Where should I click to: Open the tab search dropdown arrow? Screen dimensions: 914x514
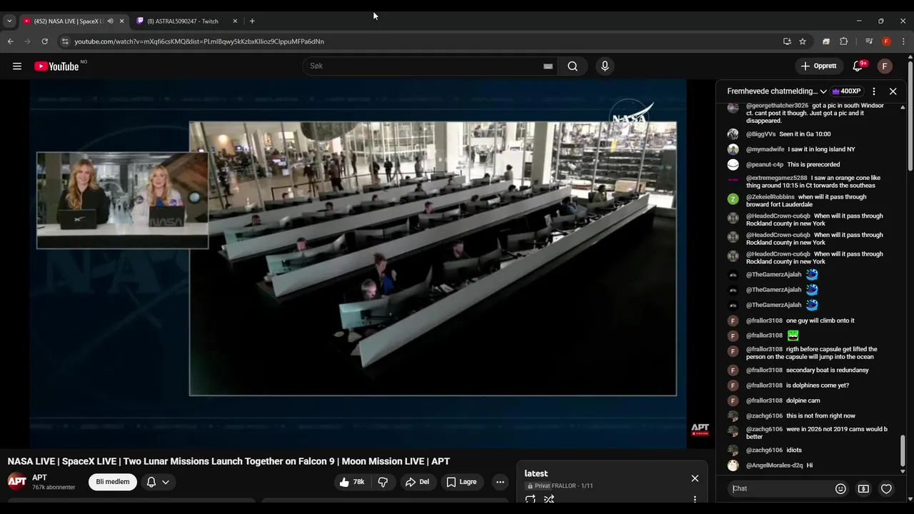pyautogui.click(x=9, y=21)
